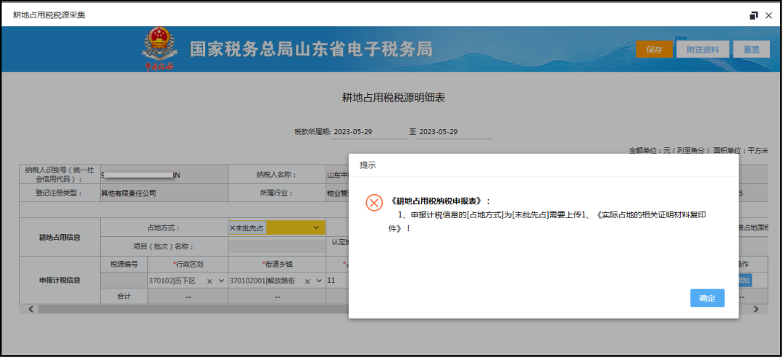Click the end date field after 至
783x358 pixels.
pyautogui.click(x=455, y=132)
